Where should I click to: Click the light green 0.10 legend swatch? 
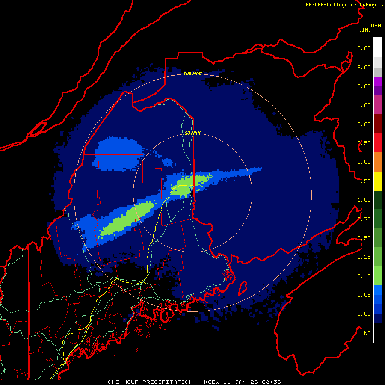tap(378, 276)
